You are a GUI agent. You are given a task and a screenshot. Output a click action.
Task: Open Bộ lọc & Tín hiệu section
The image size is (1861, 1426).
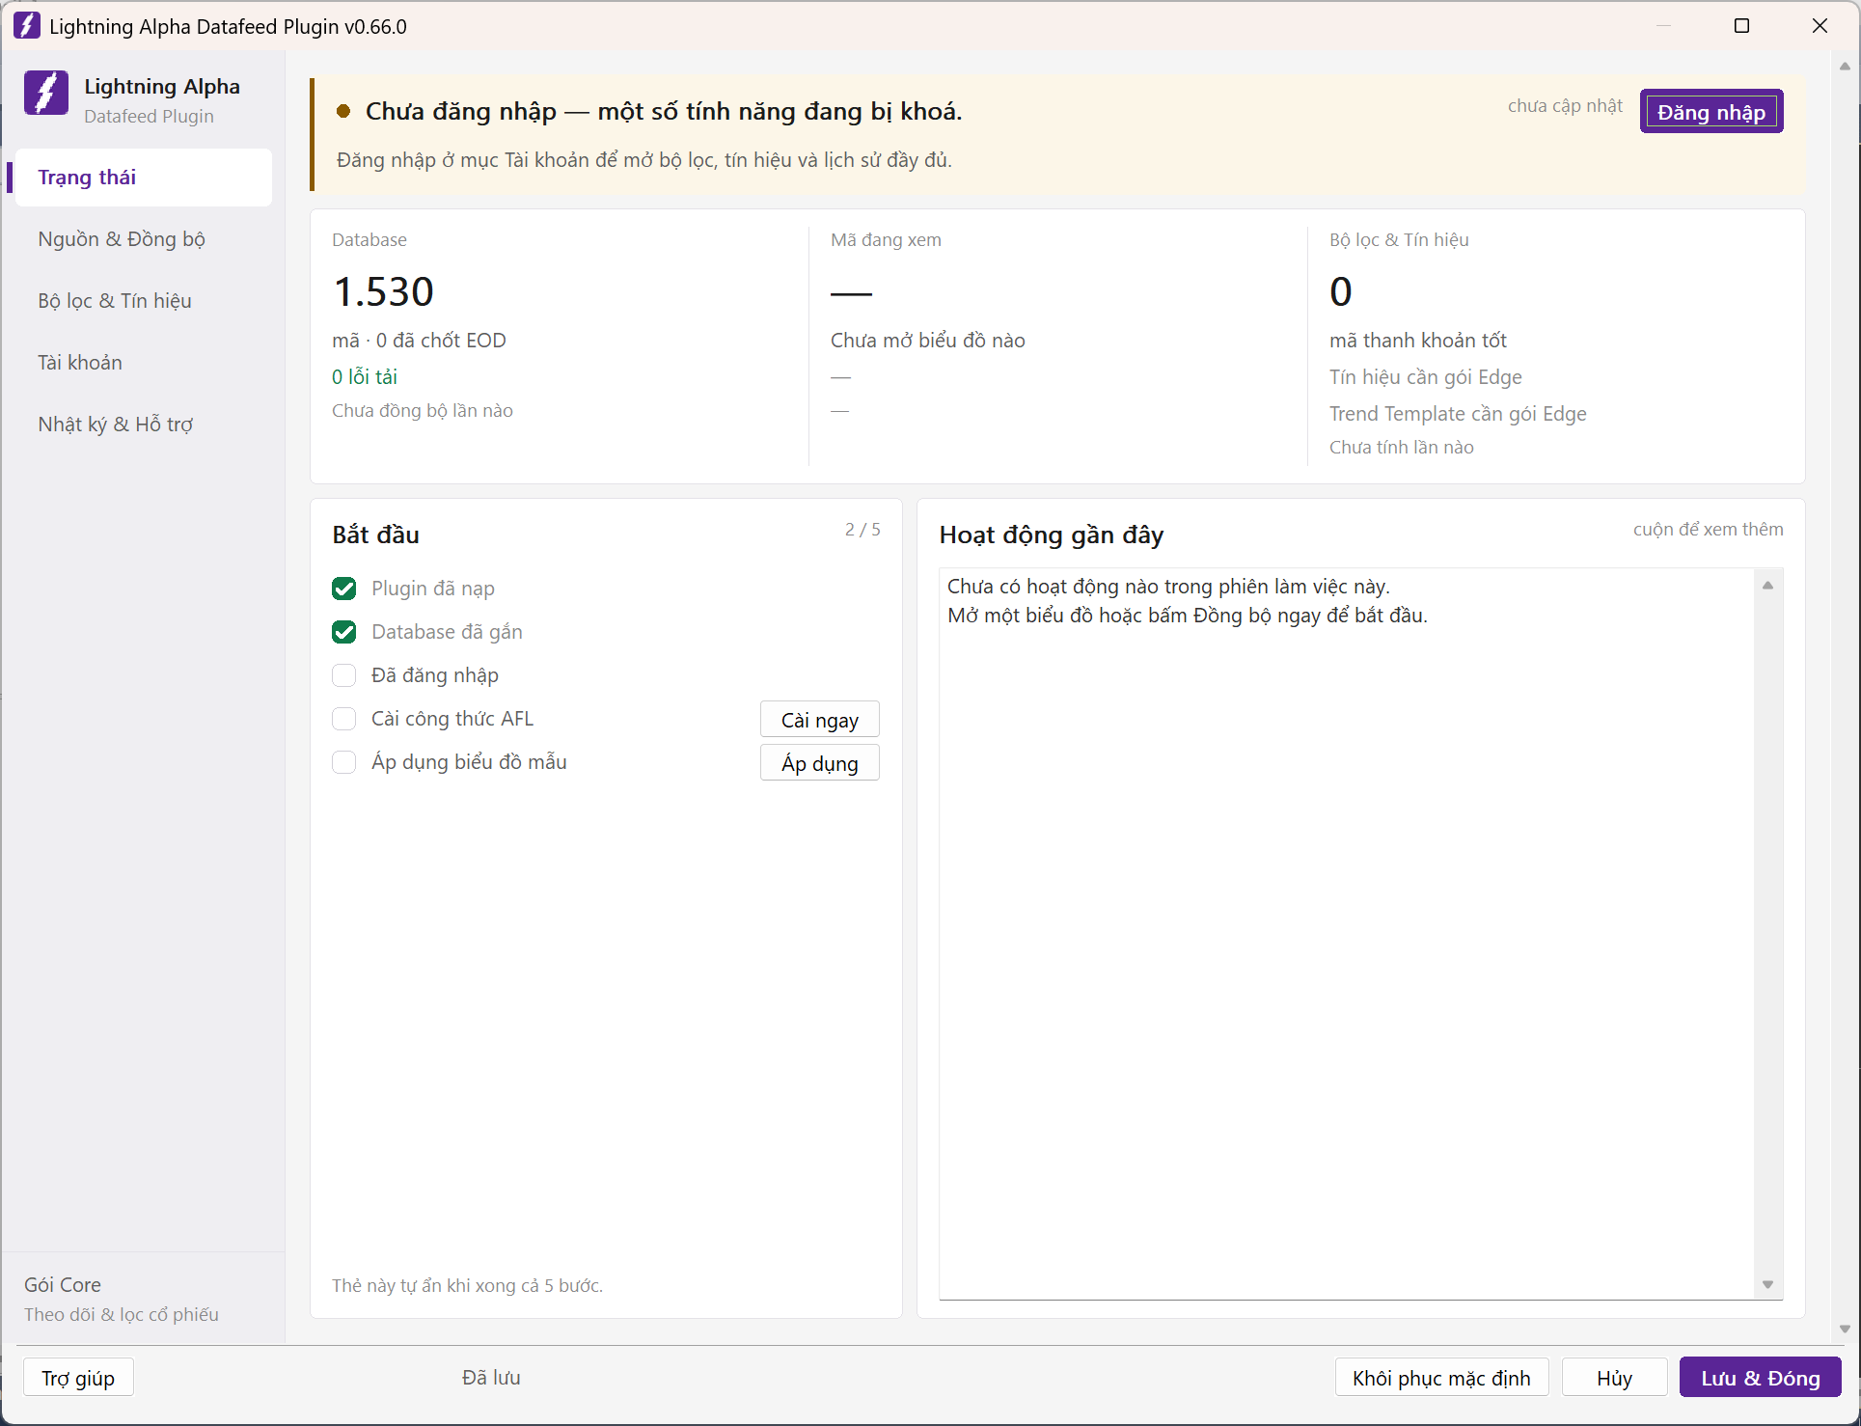[143, 301]
